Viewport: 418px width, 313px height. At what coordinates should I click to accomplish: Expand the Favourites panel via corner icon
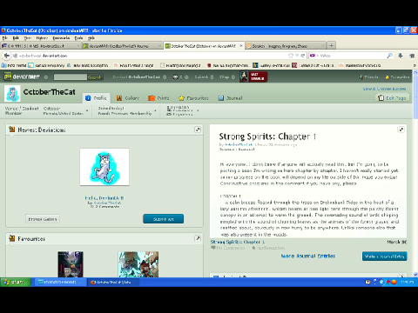click(198, 238)
